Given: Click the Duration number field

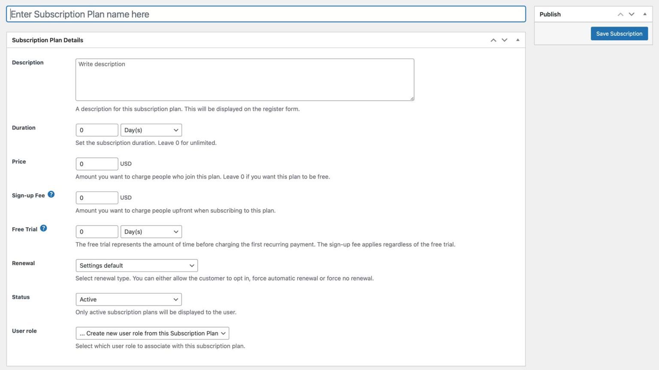Looking at the screenshot, I should [97, 130].
